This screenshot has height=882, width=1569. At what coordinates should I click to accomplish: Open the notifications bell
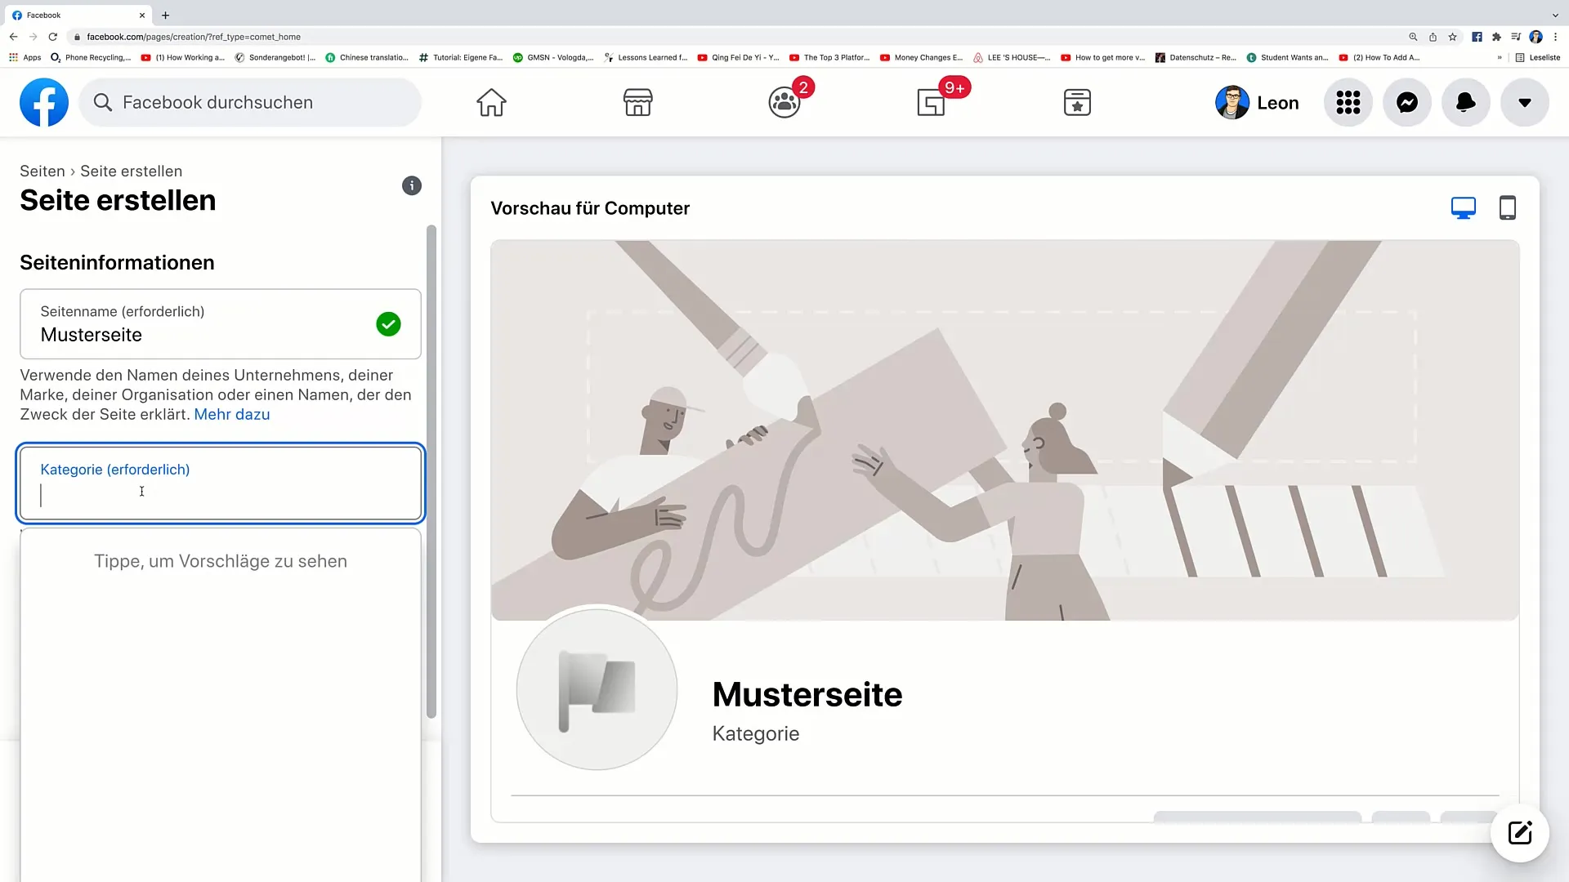coord(1465,103)
